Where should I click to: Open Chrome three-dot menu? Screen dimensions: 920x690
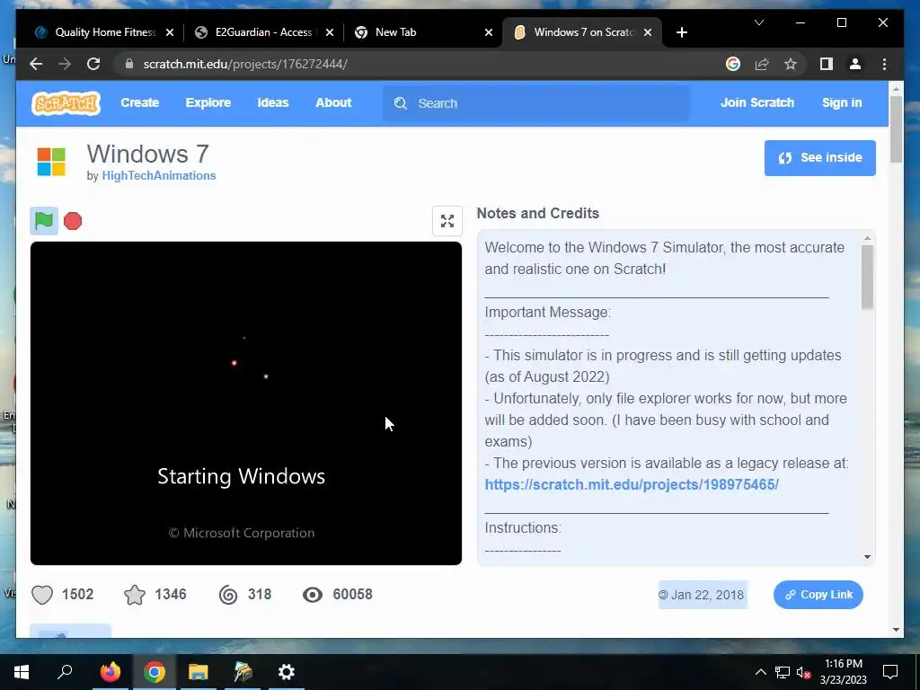[x=884, y=64]
